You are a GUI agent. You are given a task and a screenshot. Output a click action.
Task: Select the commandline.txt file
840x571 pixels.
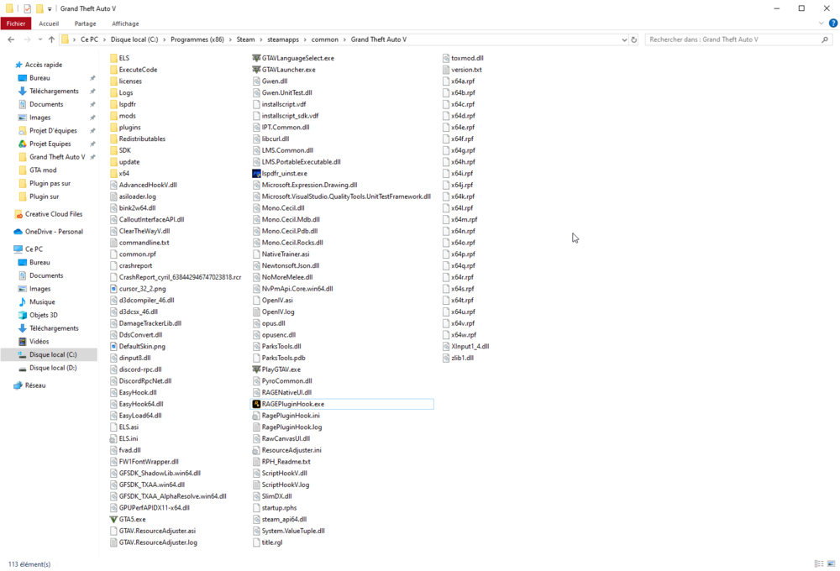(x=144, y=243)
